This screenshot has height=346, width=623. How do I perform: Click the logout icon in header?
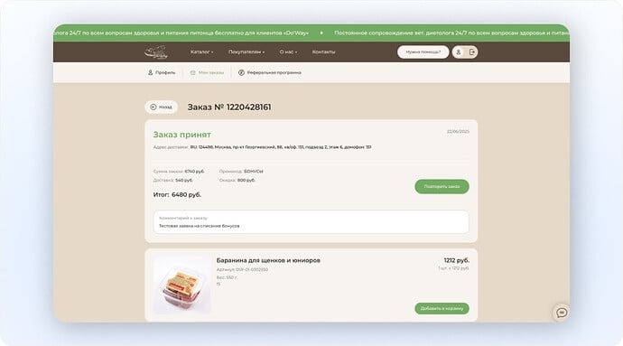pyautogui.click(x=471, y=52)
